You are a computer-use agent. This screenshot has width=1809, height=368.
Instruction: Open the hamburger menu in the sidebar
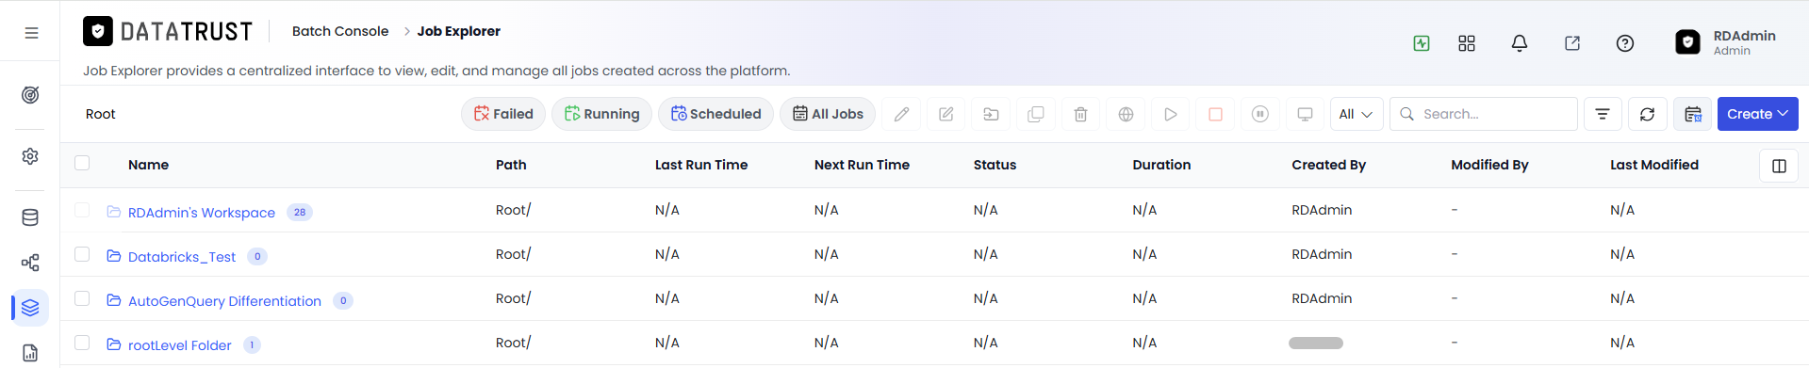pos(31,33)
